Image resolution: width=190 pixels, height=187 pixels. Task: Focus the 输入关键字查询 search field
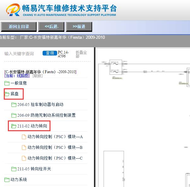coord(19,54)
